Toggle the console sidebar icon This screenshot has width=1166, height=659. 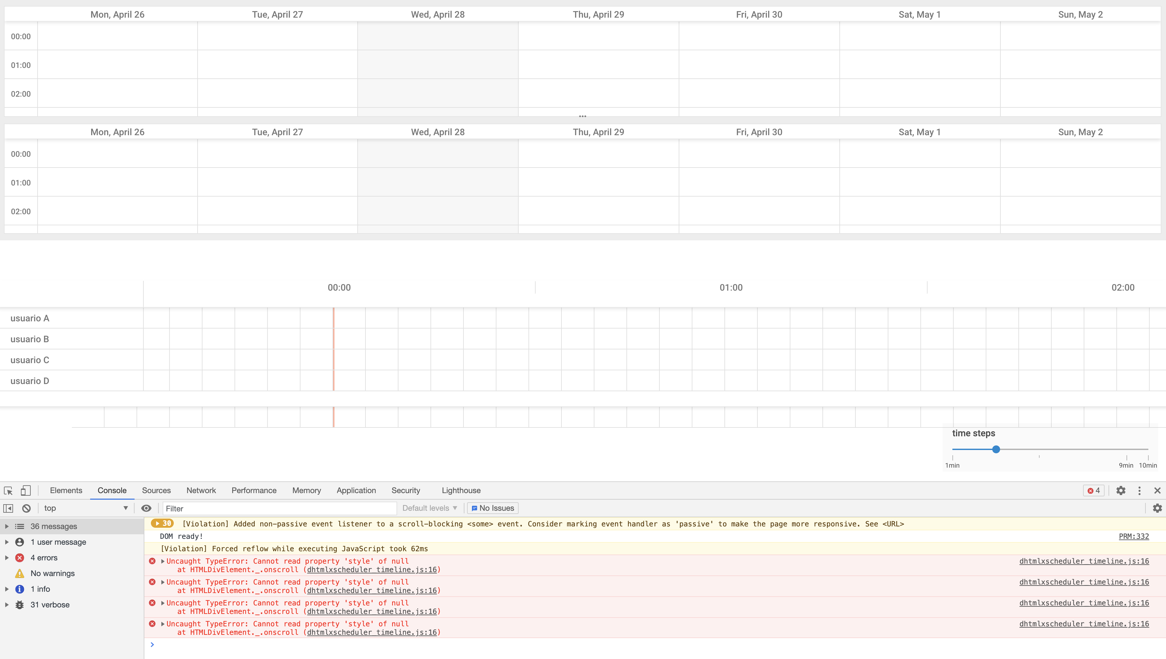(x=8, y=508)
